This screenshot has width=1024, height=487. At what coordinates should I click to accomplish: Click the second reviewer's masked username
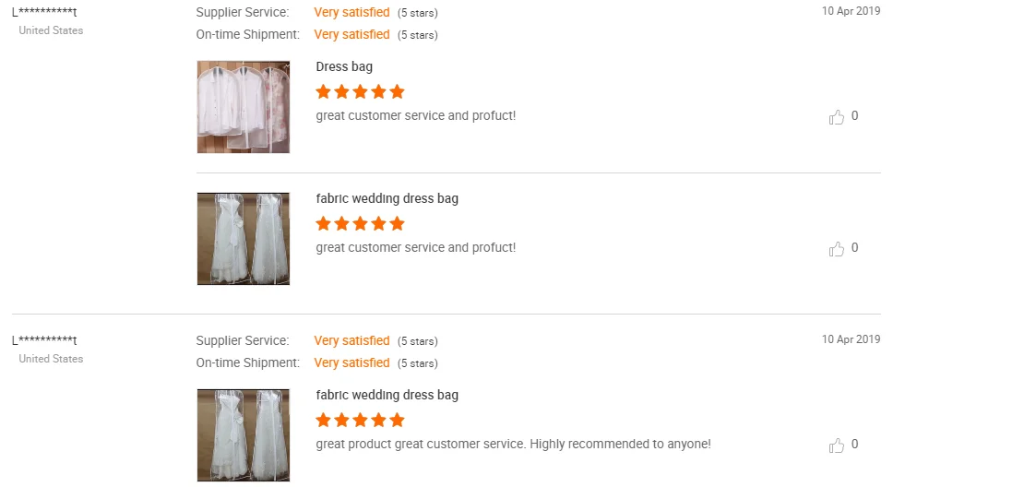[44, 340]
